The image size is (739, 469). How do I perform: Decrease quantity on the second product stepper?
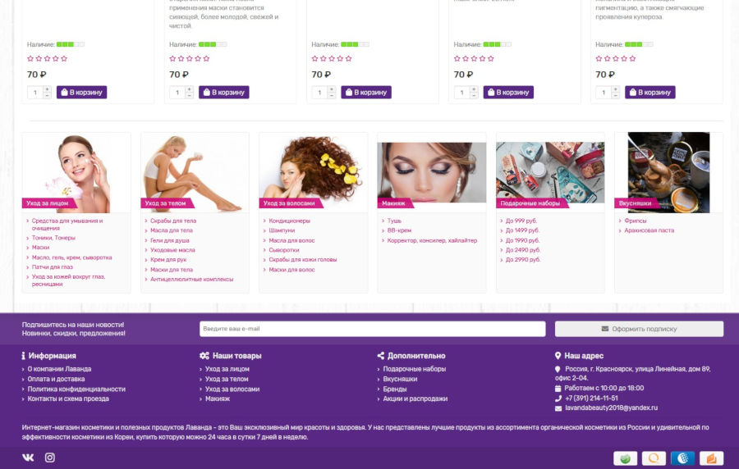click(189, 95)
